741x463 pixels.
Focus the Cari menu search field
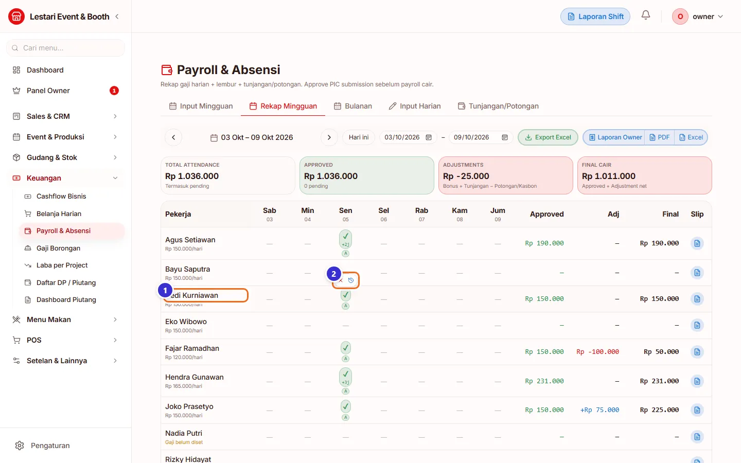(66, 48)
